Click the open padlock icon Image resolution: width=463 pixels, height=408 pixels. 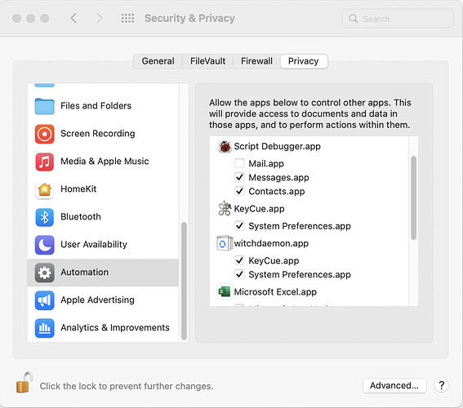click(24, 383)
